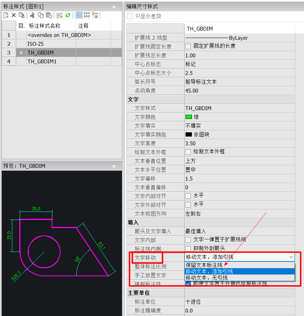The image size is (304, 316).
Task: Click the new dimension style icon
Action: [6, 15]
